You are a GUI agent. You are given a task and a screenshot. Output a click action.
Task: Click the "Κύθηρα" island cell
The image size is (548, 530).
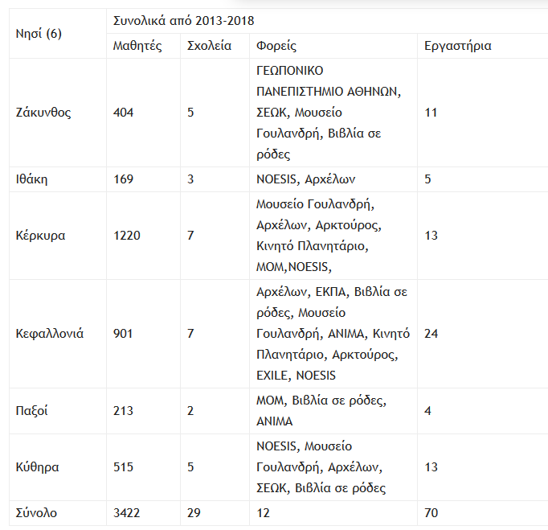[x=39, y=467]
